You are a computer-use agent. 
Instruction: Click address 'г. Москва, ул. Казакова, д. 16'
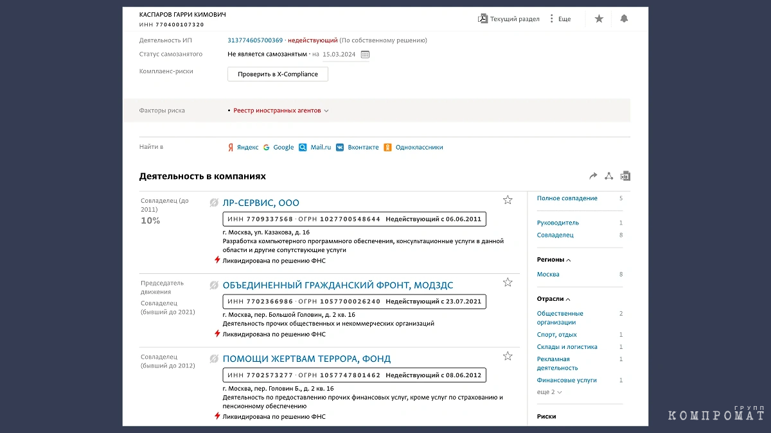(x=266, y=232)
